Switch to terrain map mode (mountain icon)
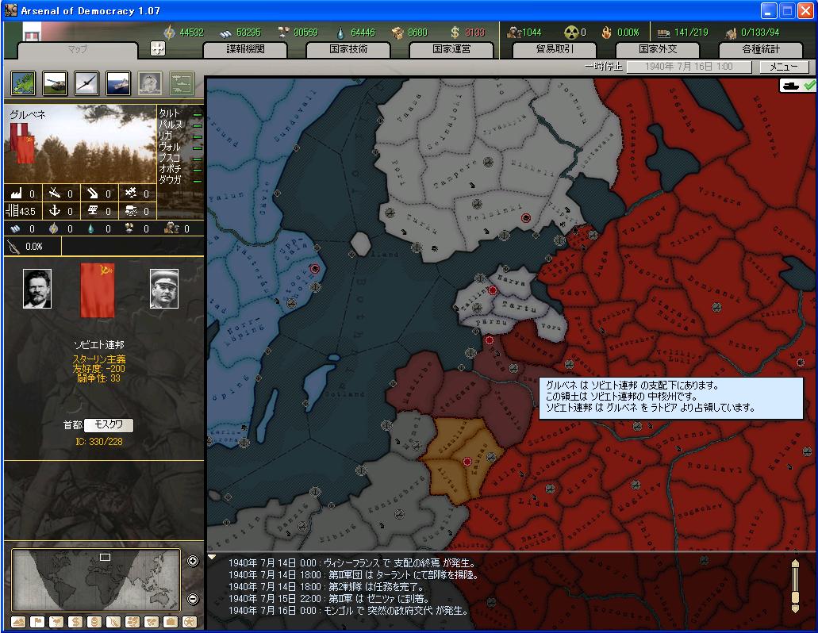Screen dimensions: 818x633 coord(19,621)
